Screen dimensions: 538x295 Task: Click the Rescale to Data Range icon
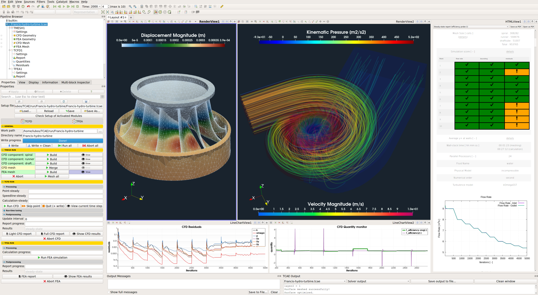(17, 12)
